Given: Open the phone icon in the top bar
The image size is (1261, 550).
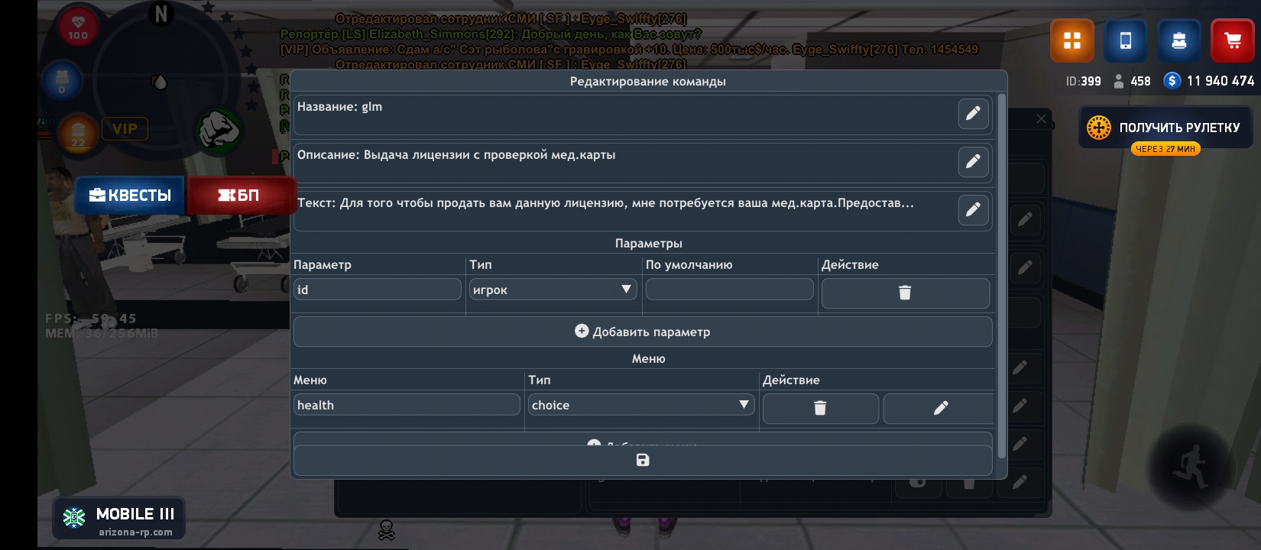Looking at the screenshot, I should click(1126, 40).
